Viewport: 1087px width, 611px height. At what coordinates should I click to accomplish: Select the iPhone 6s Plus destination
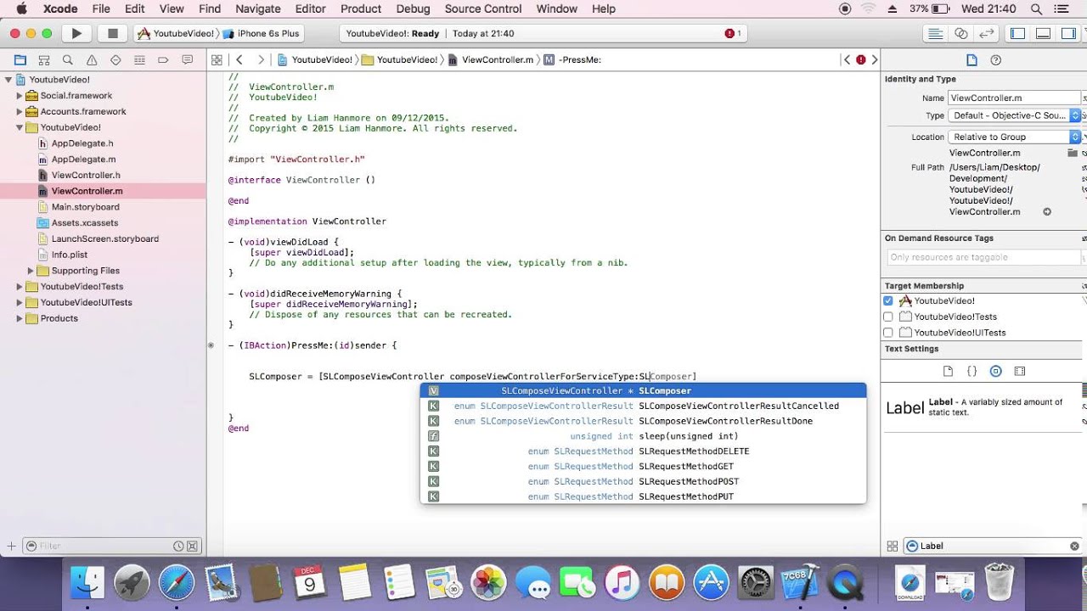(x=261, y=33)
